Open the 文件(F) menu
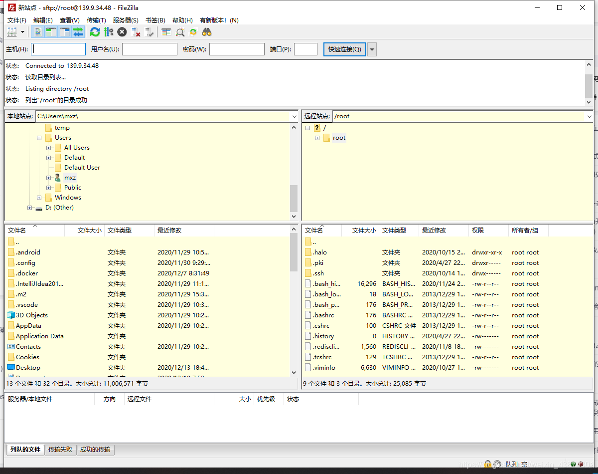Screen dimensions: 598x474 (x=17, y=20)
